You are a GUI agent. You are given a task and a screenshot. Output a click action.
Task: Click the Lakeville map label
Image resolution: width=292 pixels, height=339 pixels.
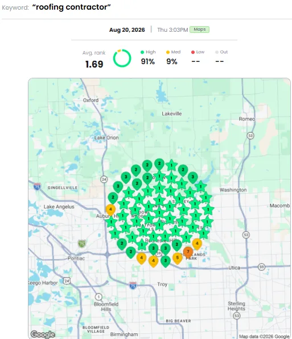click(172, 114)
